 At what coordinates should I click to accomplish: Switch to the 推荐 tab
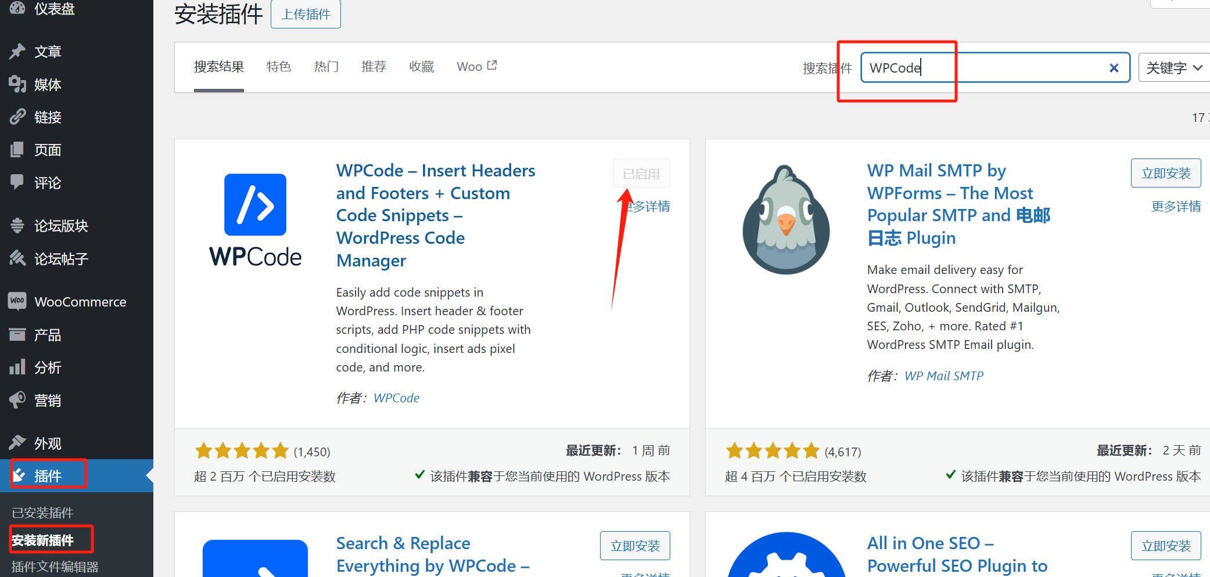click(374, 67)
